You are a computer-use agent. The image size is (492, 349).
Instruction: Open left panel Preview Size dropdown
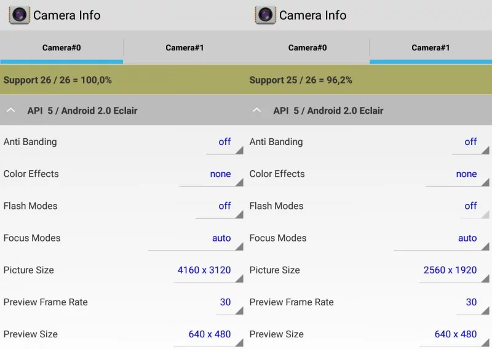coord(209,334)
